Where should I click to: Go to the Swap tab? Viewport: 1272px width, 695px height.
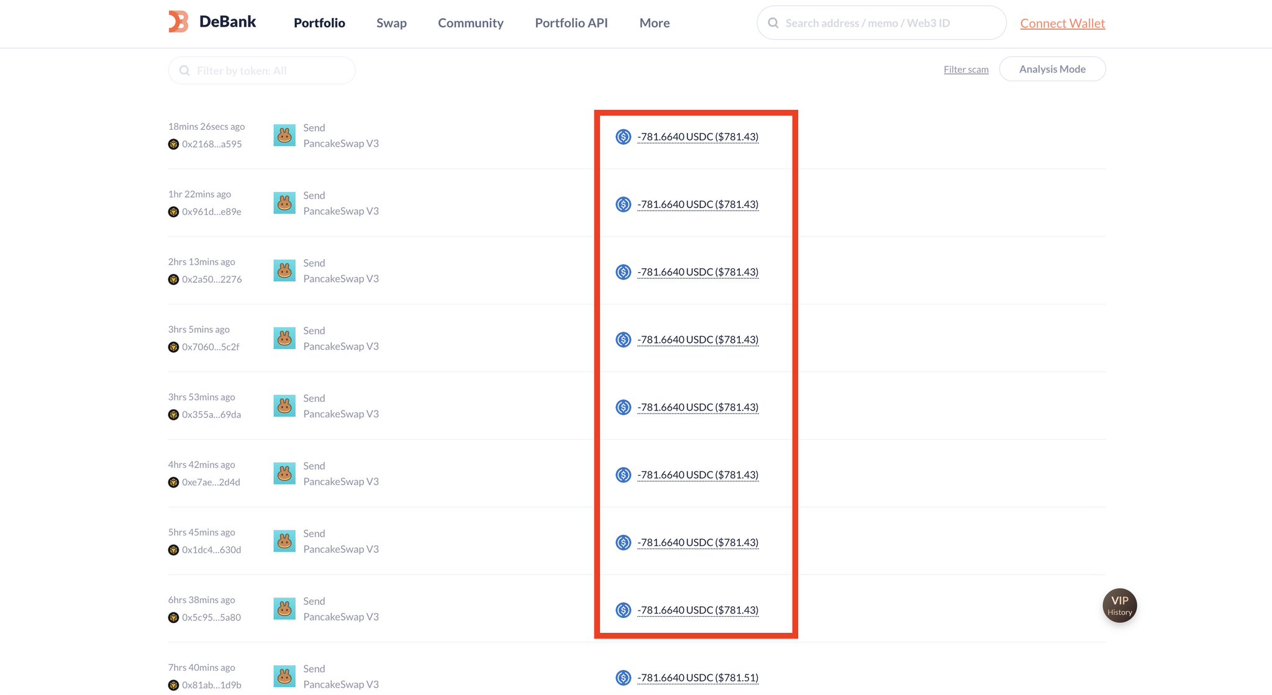[391, 23]
